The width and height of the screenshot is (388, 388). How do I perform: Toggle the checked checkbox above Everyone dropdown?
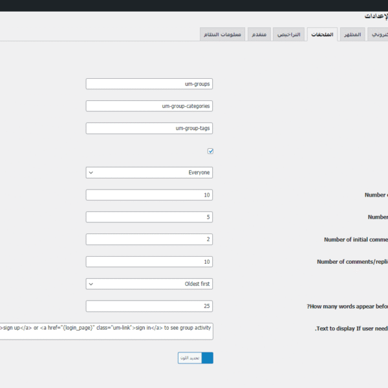point(210,151)
